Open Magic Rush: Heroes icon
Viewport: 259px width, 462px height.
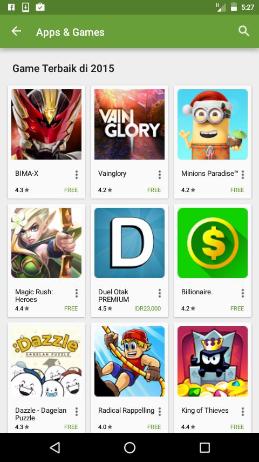(46, 243)
